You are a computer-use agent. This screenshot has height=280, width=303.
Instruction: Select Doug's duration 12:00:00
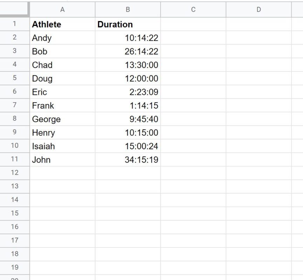coord(128,78)
